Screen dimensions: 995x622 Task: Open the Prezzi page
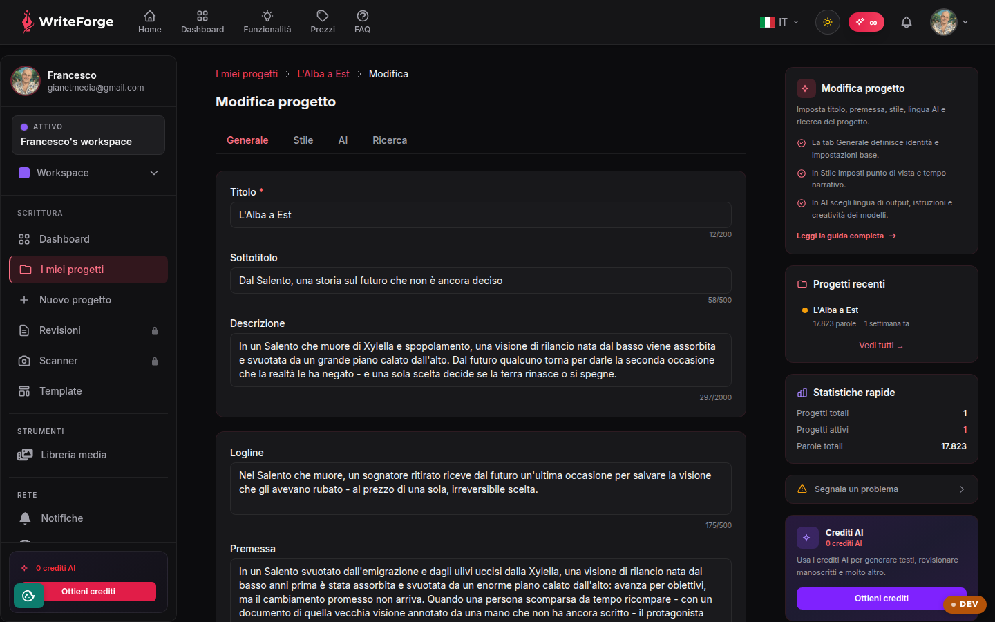[x=323, y=22]
